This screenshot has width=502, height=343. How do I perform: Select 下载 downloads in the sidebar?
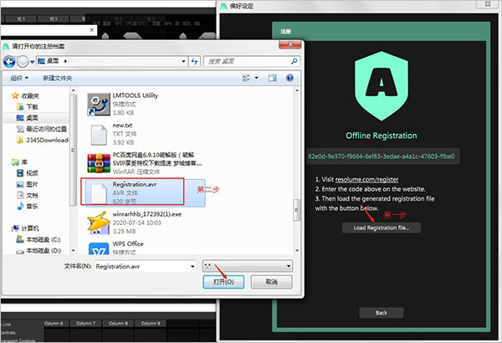click(x=28, y=106)
